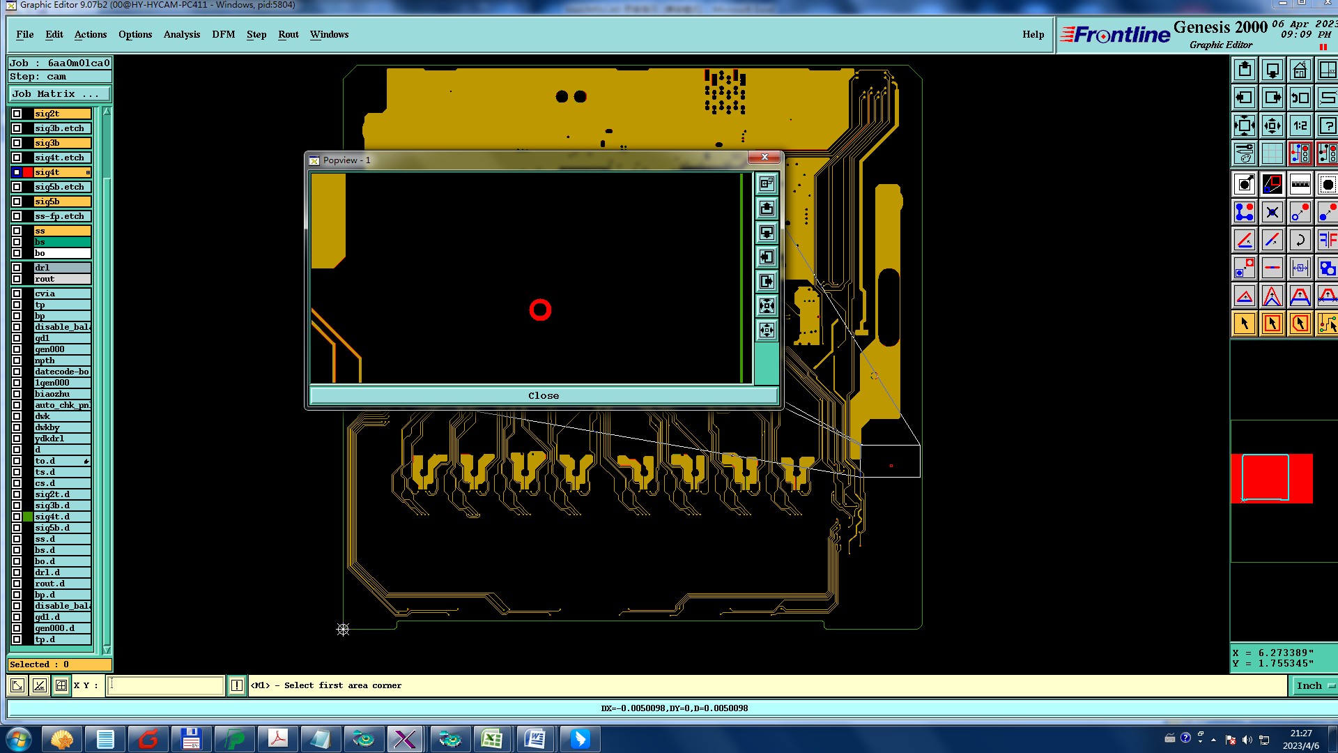Select the ruler measurement tool
Screen dimensions: 1338x753
[1300, 185]
